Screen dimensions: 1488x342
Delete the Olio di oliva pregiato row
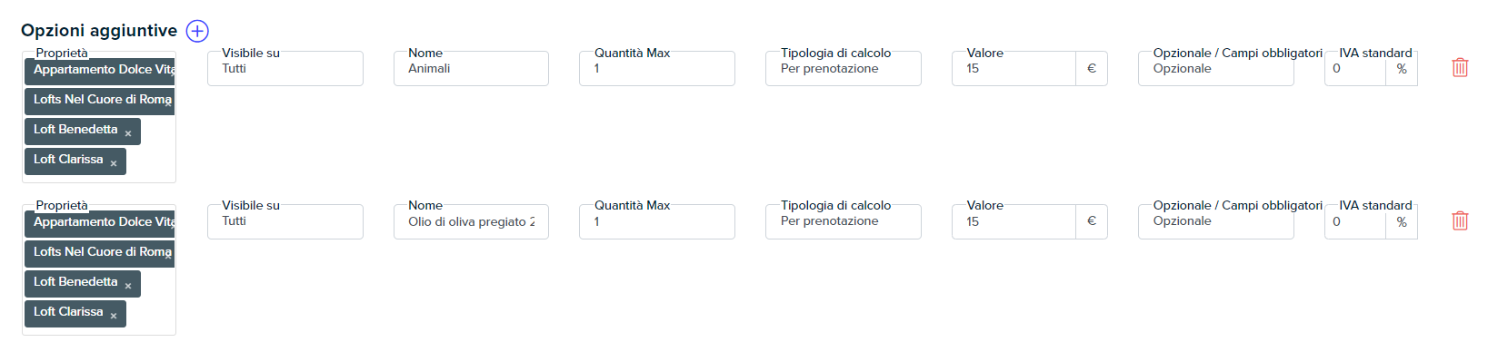coord(1460,220)
